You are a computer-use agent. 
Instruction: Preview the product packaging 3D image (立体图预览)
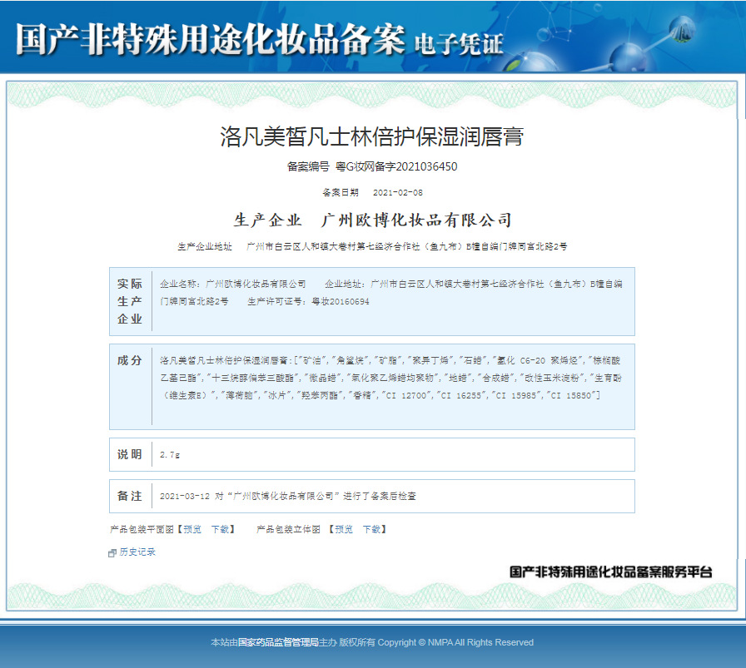[344, 529]
